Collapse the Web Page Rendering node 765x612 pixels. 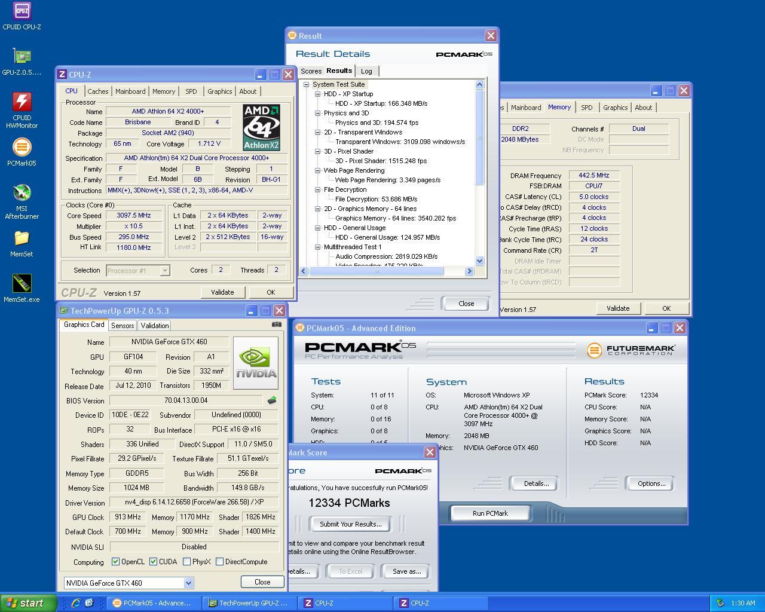pyautogui.click(x=318, y=170)
